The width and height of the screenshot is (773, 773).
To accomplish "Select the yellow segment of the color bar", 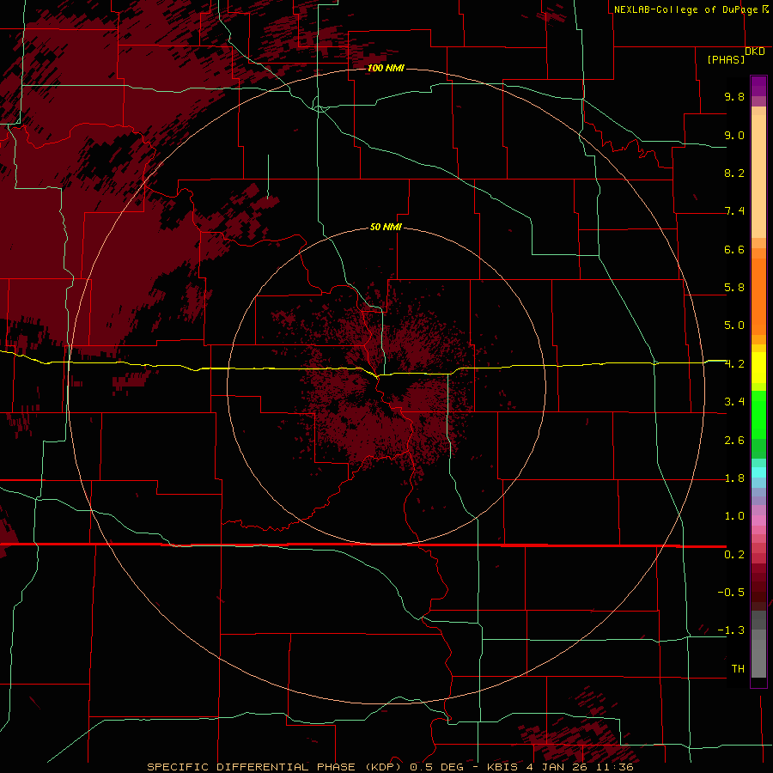I will (x=758, y=368).
